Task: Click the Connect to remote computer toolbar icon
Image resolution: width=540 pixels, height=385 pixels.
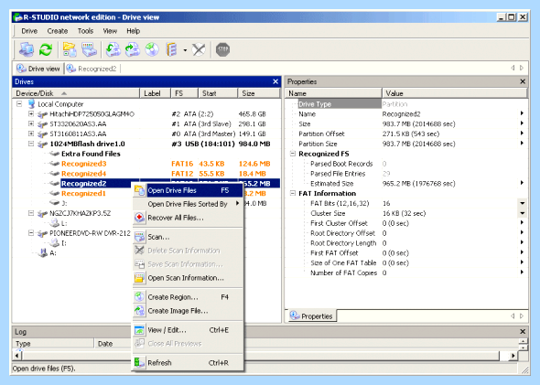Action: 27,49
